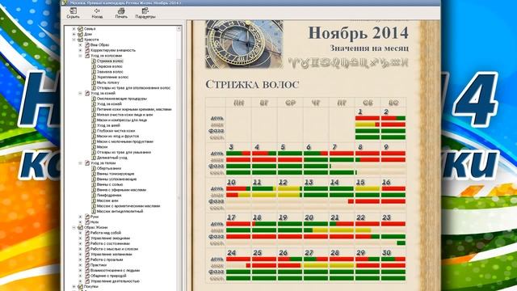Click the book icon beside Покупки
Viewport: 517px width, 291px height.
[x=80, y=286]
